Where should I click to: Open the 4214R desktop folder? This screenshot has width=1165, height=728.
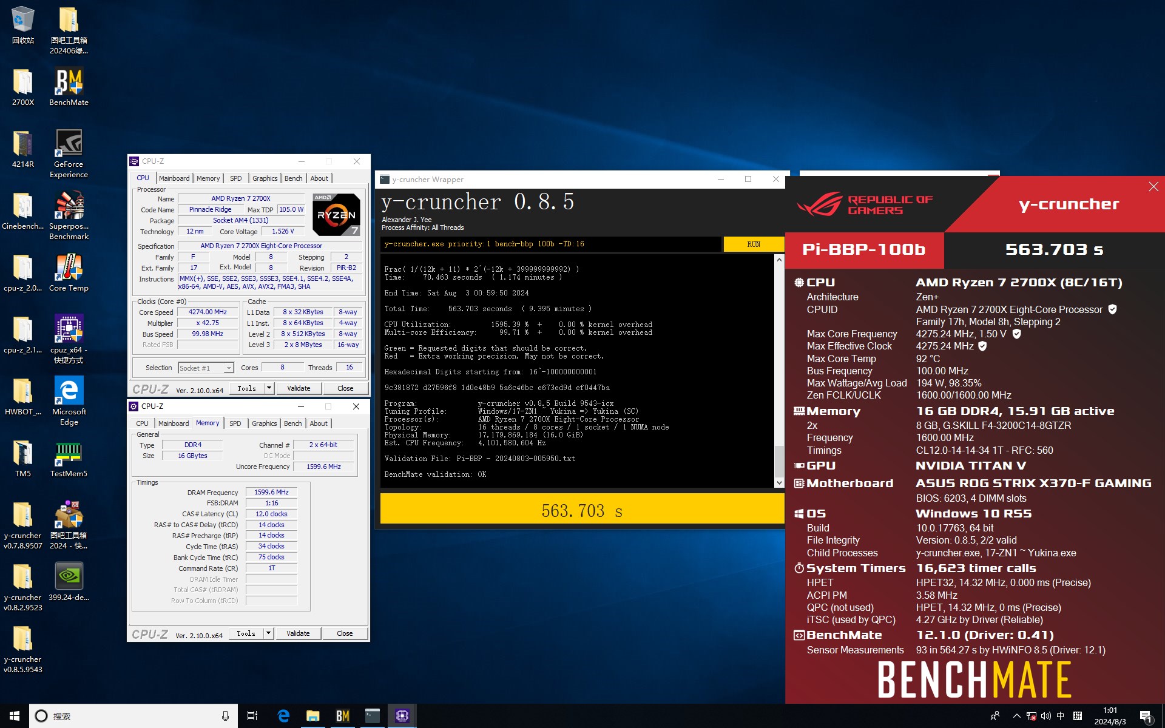23,149
